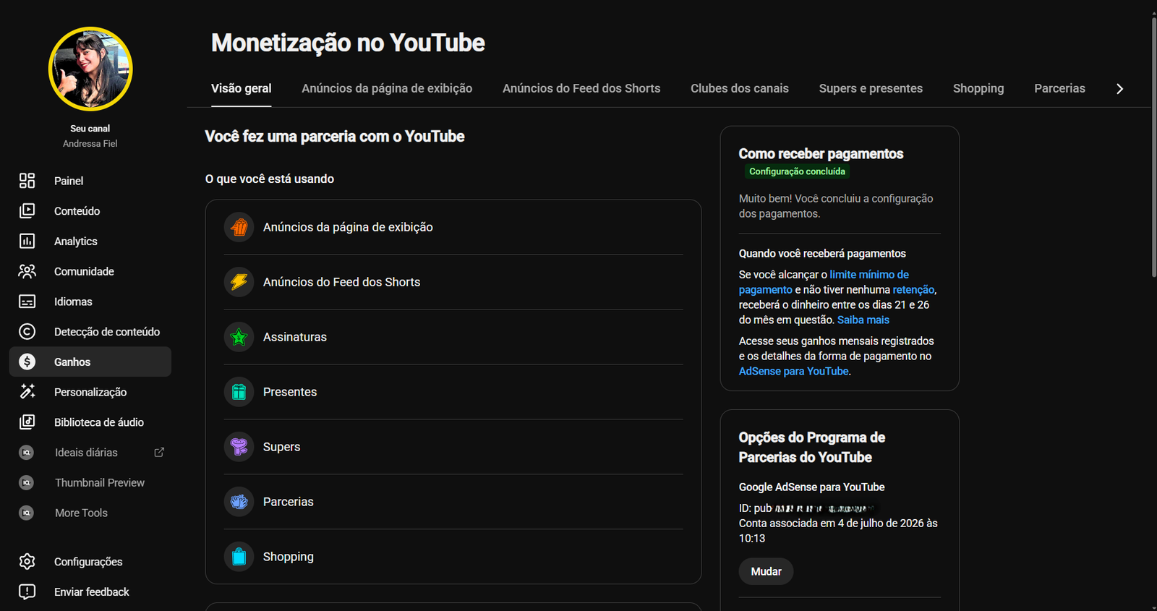This screenshot has height=611, width=1157.
Task: Switch to the Visão geral tab
Action: [x=242, y=88]
